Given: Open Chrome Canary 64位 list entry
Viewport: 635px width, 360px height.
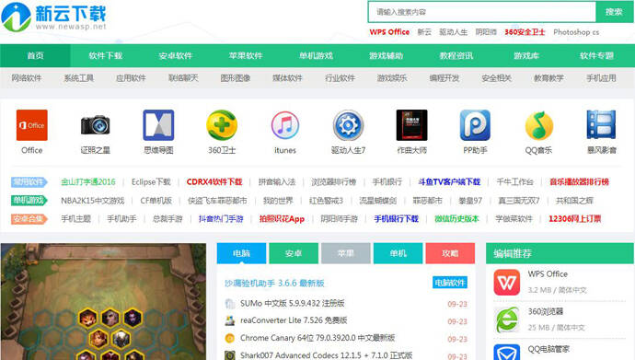Looking at the screenshot, I should coord(317,338).
